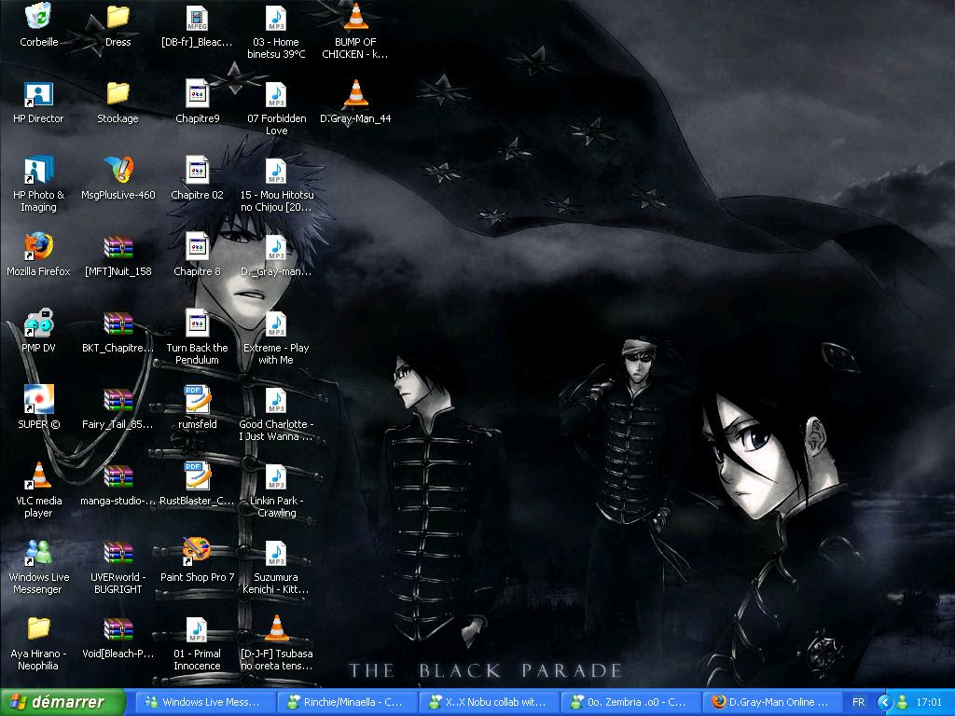
Task: Switch to D.Gray-Man Online Firefox window
Action: (772, 702)
